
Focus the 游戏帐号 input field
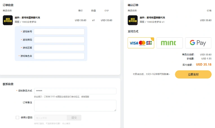pos(59,32)
